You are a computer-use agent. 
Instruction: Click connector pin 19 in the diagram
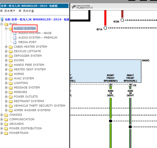coord(130,84)
